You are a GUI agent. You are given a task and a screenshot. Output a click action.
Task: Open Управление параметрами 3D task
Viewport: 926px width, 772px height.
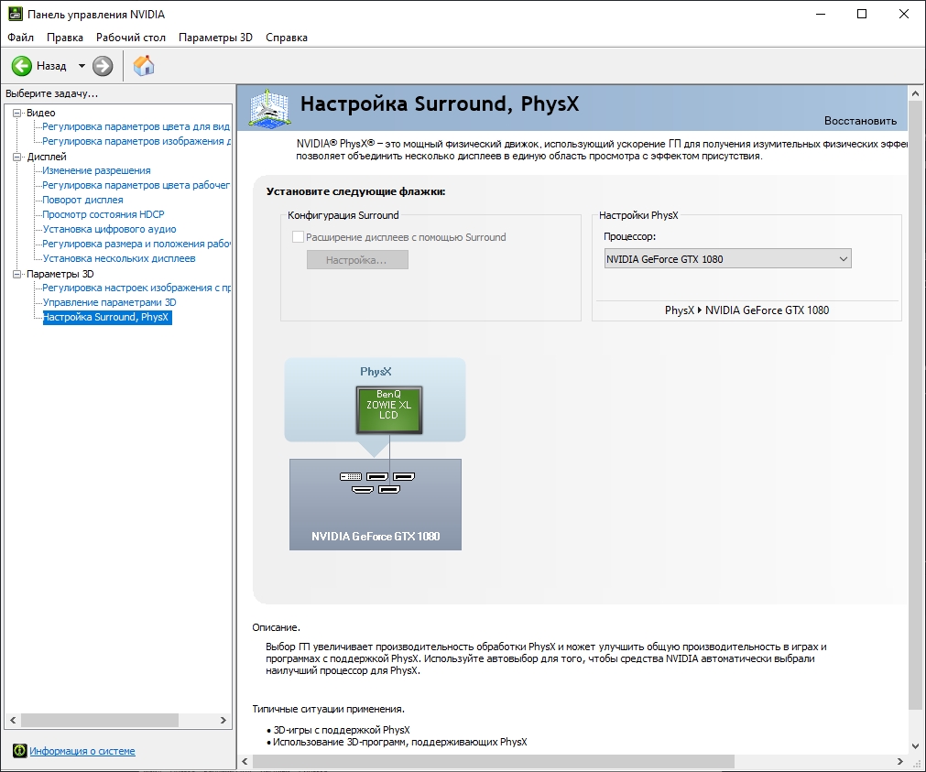coord(109,302)
